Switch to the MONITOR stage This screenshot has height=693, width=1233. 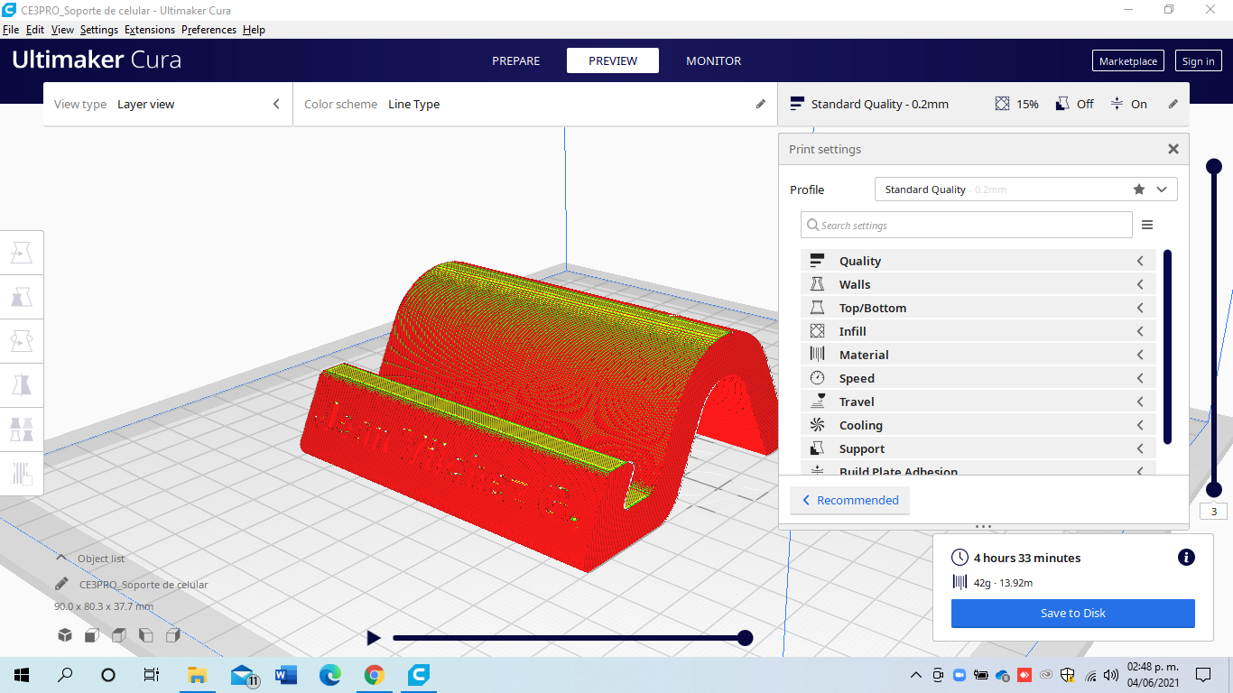point(714,60)
